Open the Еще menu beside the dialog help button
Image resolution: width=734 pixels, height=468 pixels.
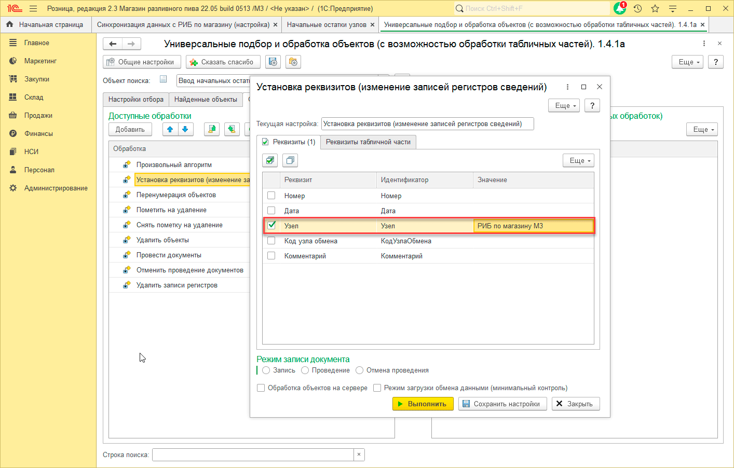click(564, 105)
